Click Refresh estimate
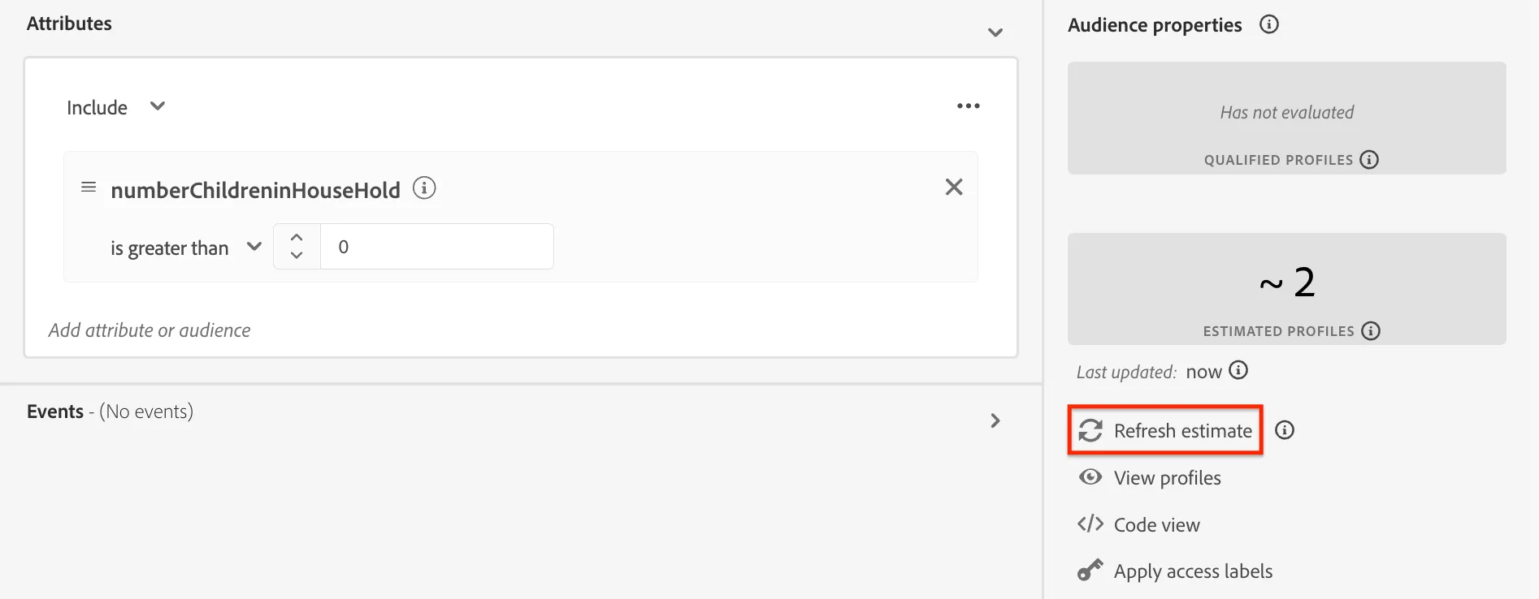Image resolution: width=1539 pixels, height=599 pixels. [x=1165, y=430]
